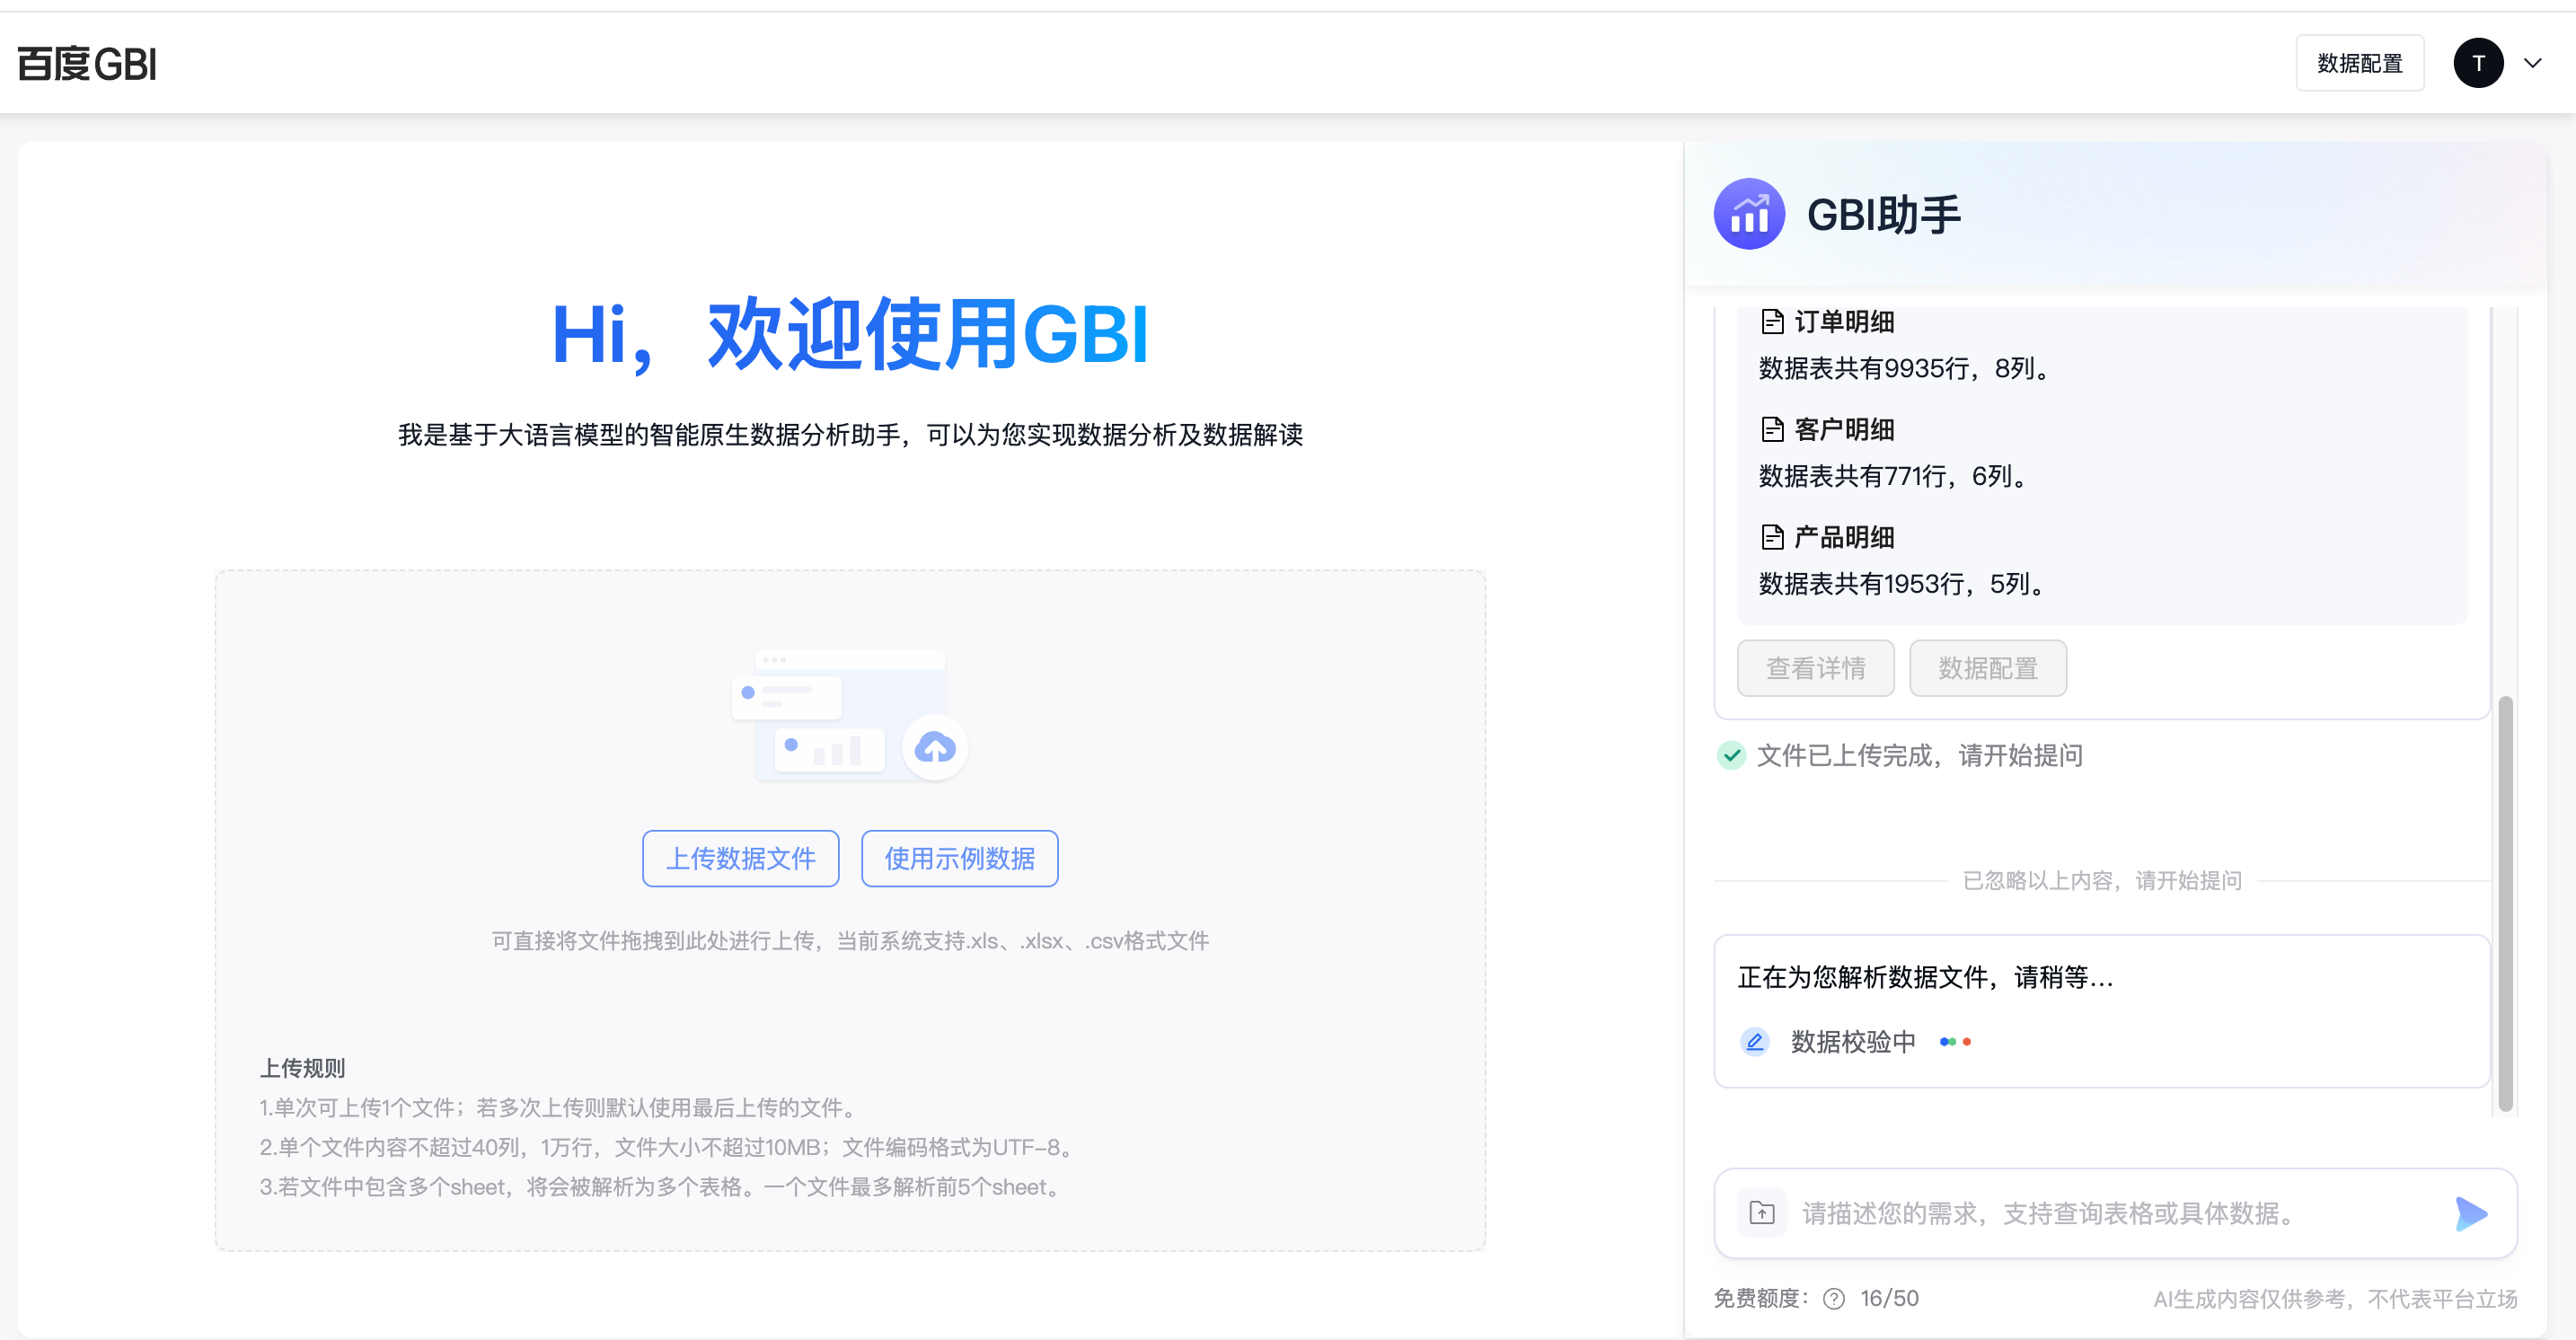Image resolution: width=2576 pixels, height=1340 pixels.
Task: Open the user avatar T menu
Action: pos(2478,64)
